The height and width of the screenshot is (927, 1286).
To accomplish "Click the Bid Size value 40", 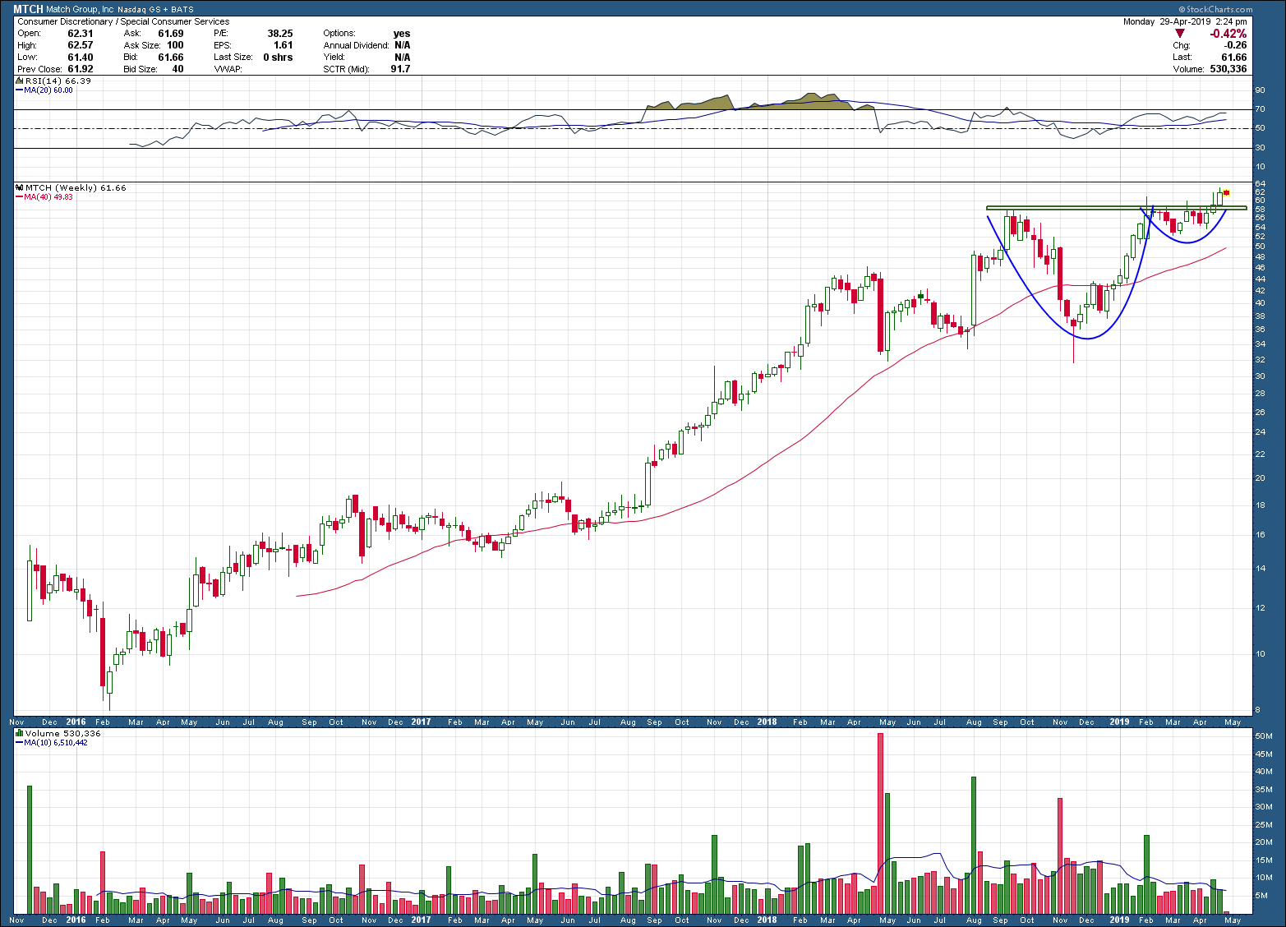I will tap(178, 69).
